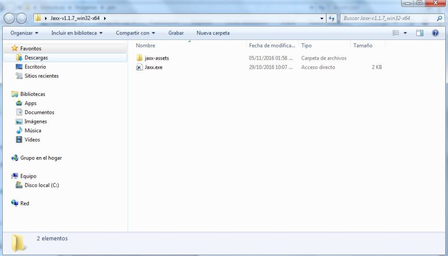Select Imágenes library label
Image resolution: width=448 pixels, height=256 pixels.
(x=36, y=121)
